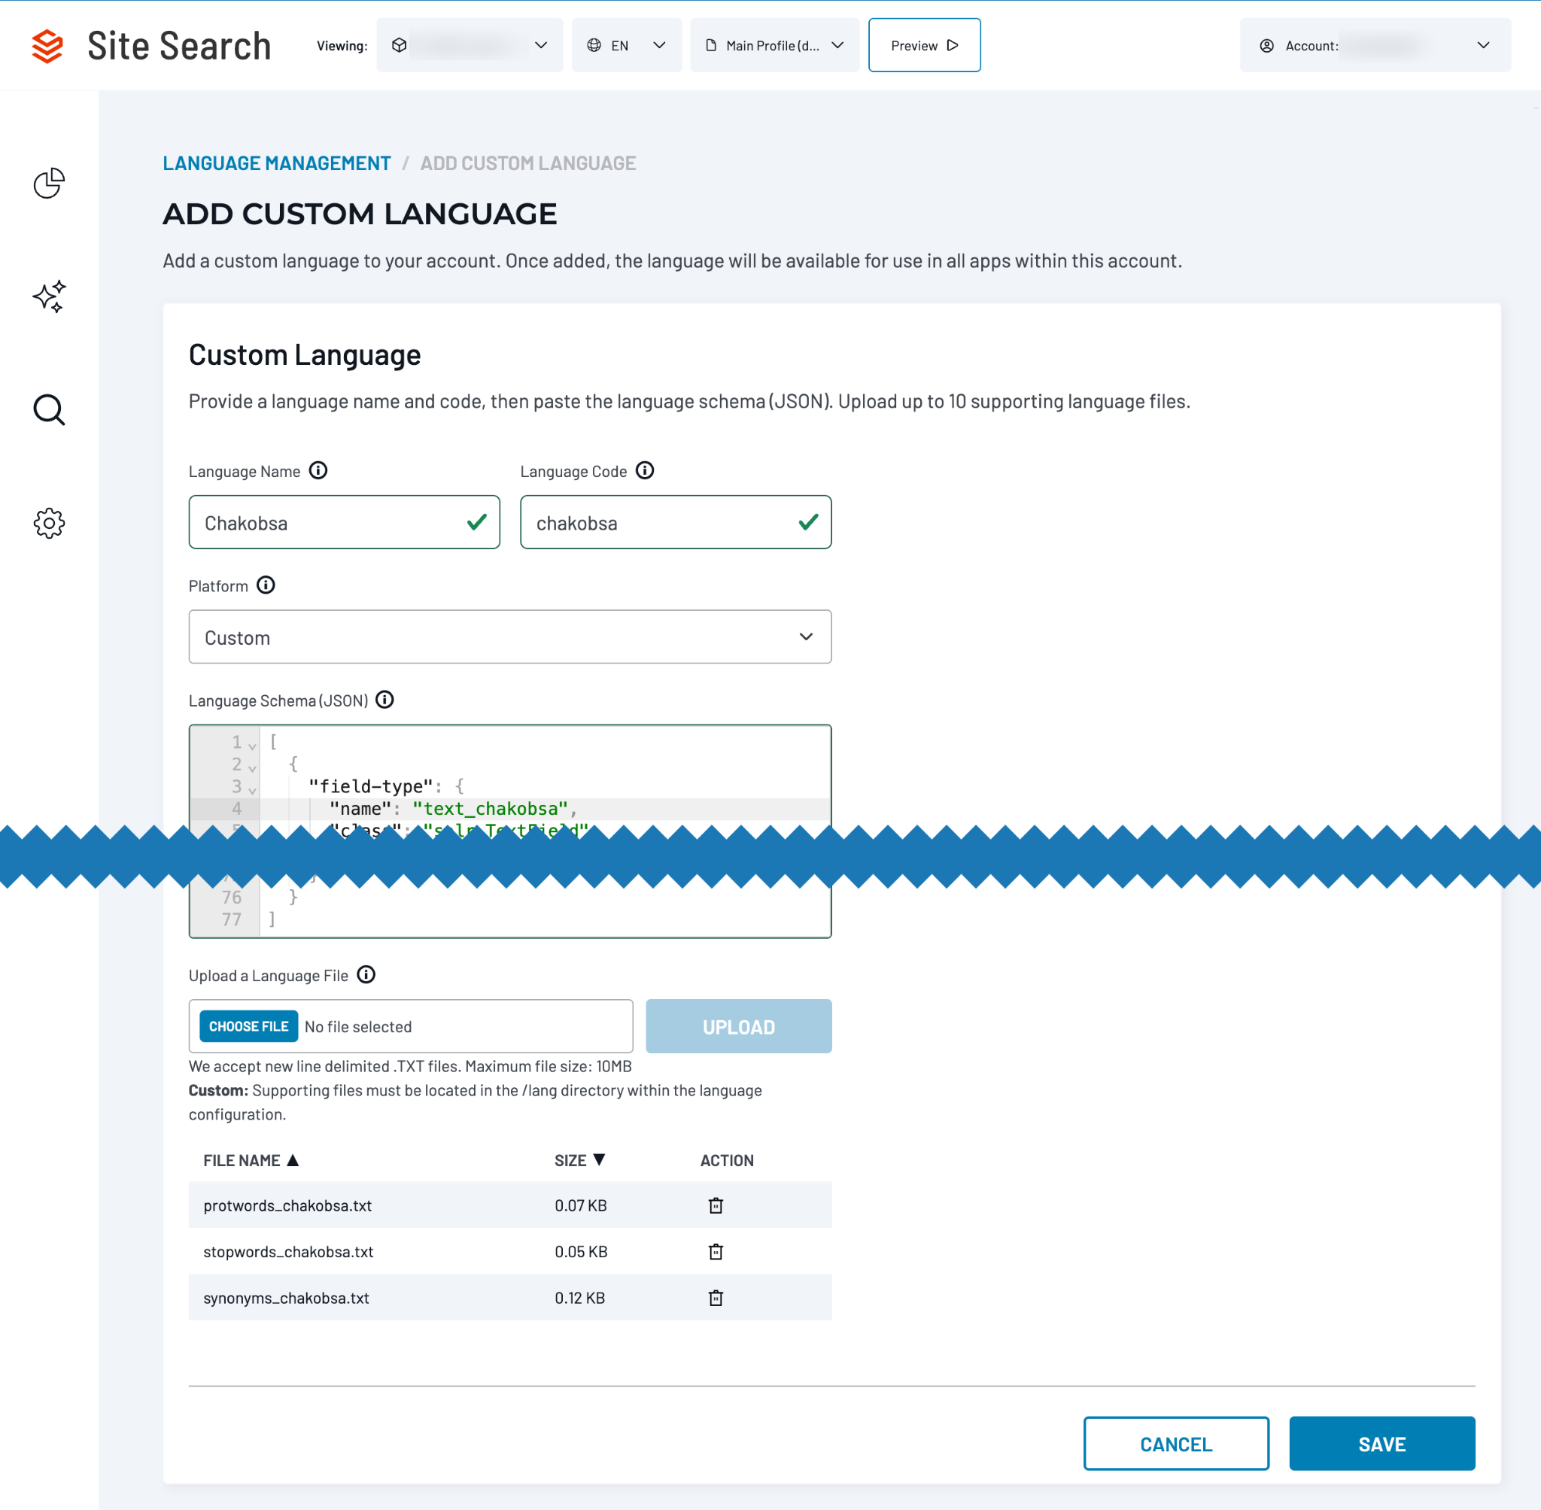Viewport: 1541px width, 1510px height.
Task: Go to LANGUAGE MANAGEMENT breadcrumb
Action: (x=277, y=163)
